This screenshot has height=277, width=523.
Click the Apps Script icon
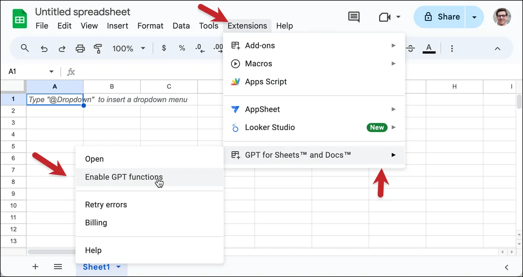[235, 81]
